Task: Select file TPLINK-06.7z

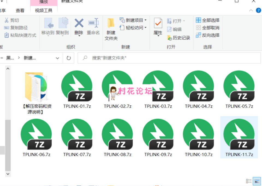Action: coord(36,138)
